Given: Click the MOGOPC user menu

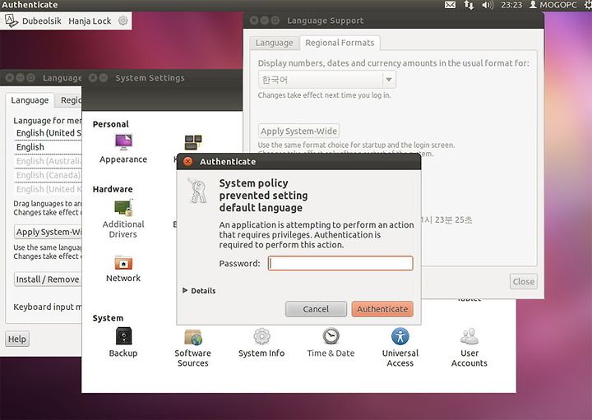Looking at the screenshot, I should pos(553,5).
